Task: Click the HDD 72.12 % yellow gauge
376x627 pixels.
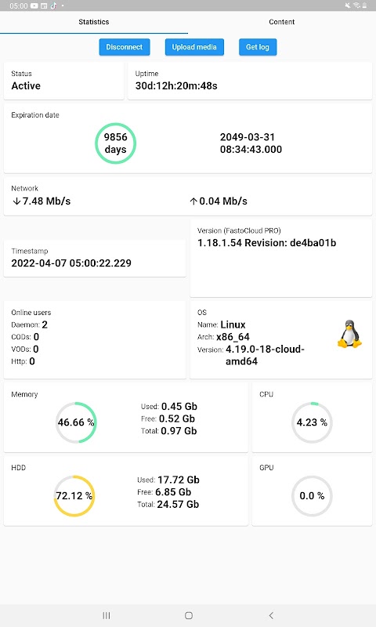Action: (x=74, y=496)
